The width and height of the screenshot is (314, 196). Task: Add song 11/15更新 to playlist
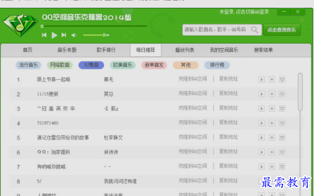[272, 94]
